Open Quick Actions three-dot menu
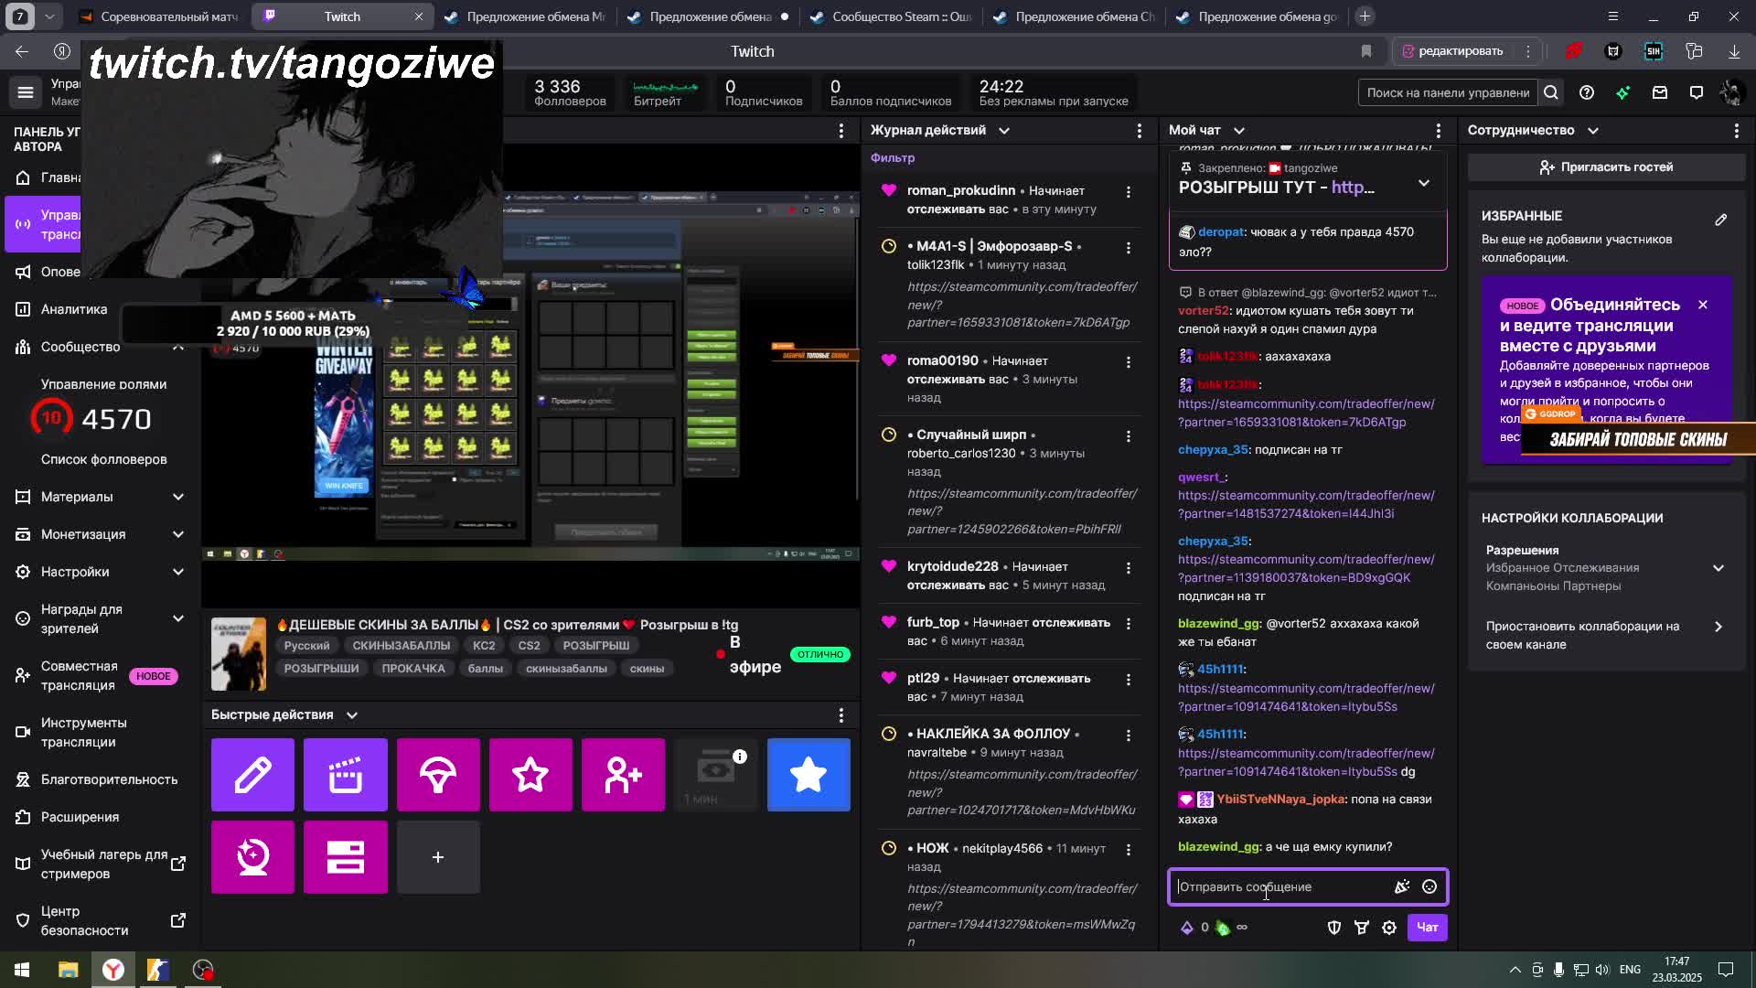Viewport: 1756px width, 988px height. 841,715
